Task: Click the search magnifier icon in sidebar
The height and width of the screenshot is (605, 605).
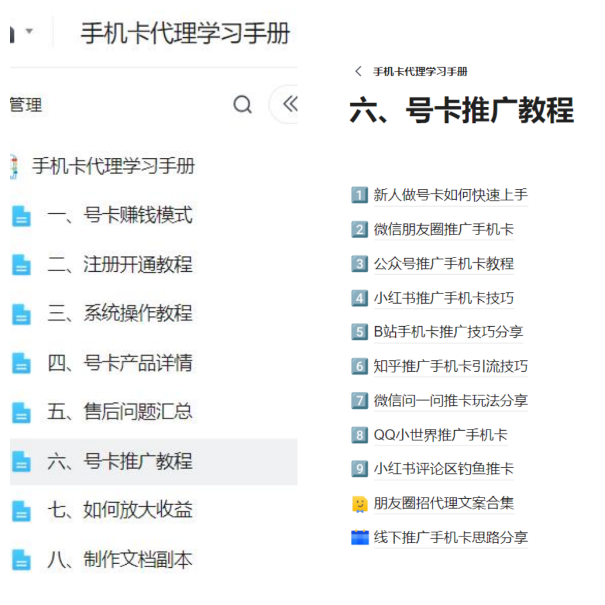Action: point(243,105)
